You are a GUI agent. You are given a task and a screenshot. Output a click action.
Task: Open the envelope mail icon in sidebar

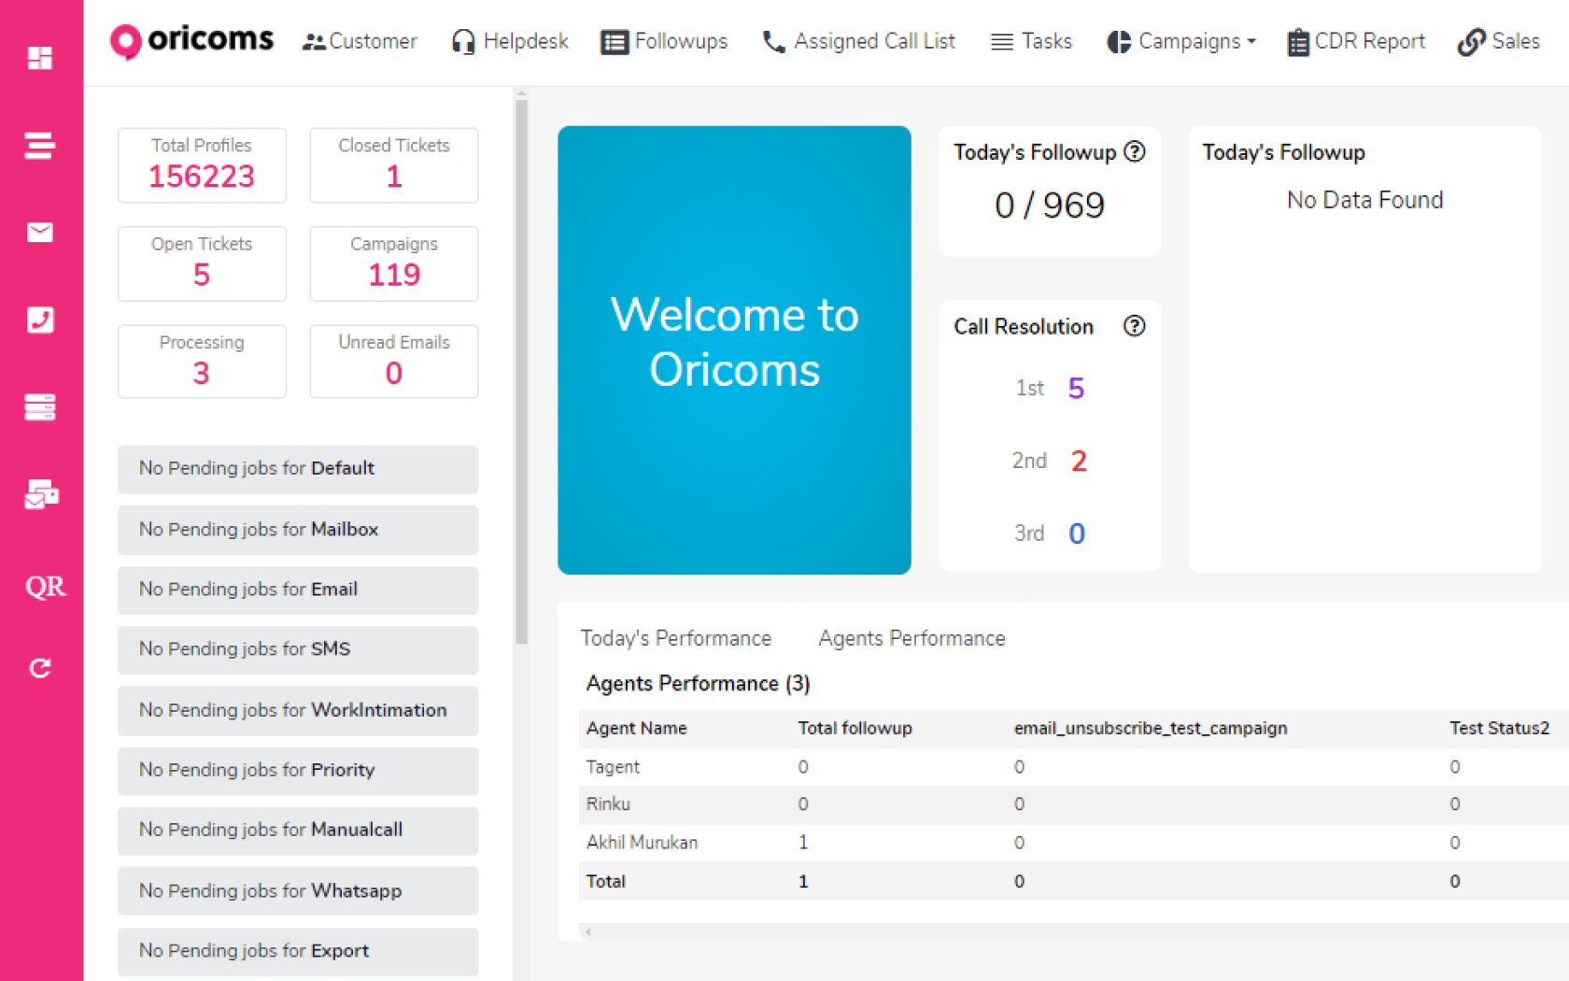coord(40,232)
